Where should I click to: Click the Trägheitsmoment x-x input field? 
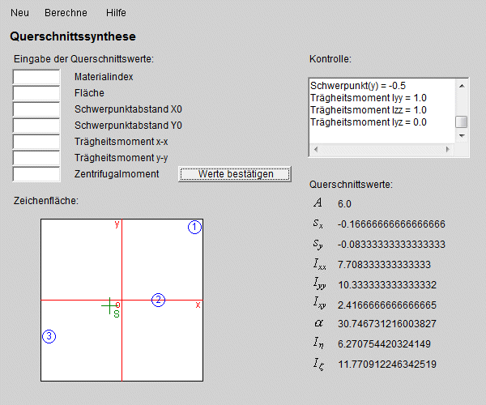point(36,142)
